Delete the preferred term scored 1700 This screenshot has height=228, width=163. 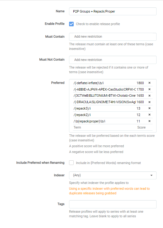(x=149, y=89)
